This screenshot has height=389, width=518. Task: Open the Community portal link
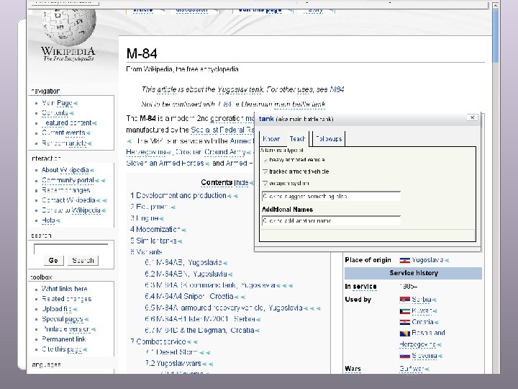68,181
